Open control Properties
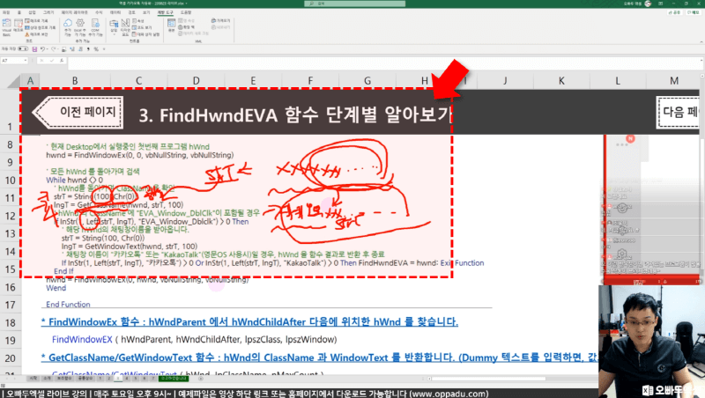Screen dimensions: 705x398 click(138, 20)
